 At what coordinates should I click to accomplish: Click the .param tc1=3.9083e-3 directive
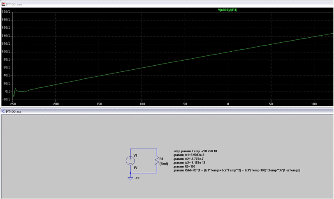(189, 155)
